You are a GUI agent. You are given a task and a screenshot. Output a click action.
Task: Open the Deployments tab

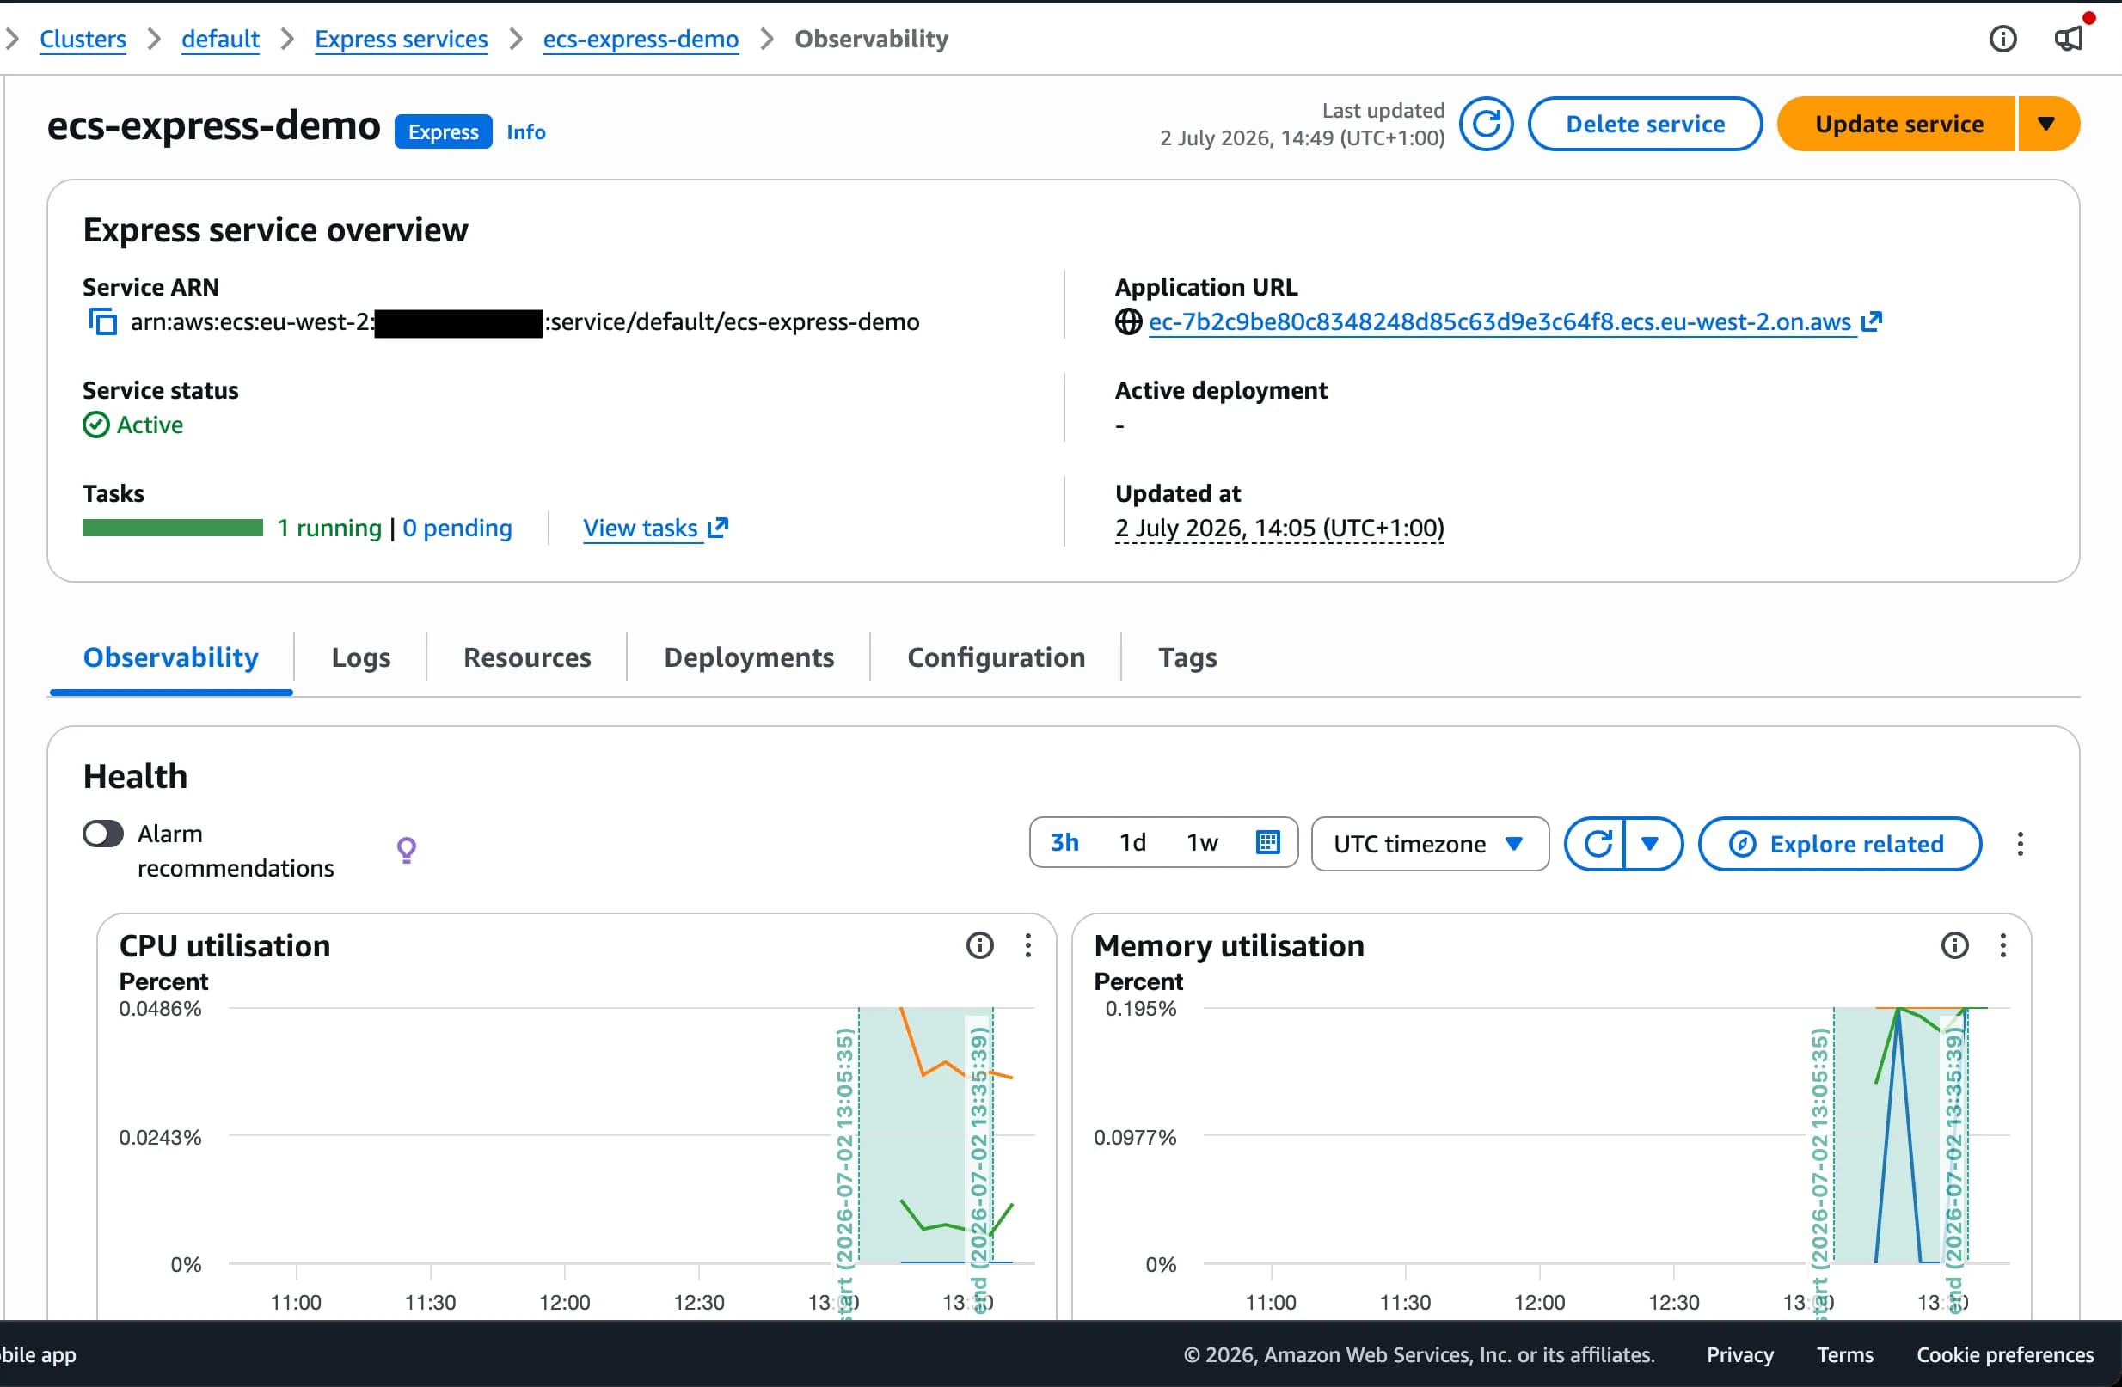click(749, 657)
